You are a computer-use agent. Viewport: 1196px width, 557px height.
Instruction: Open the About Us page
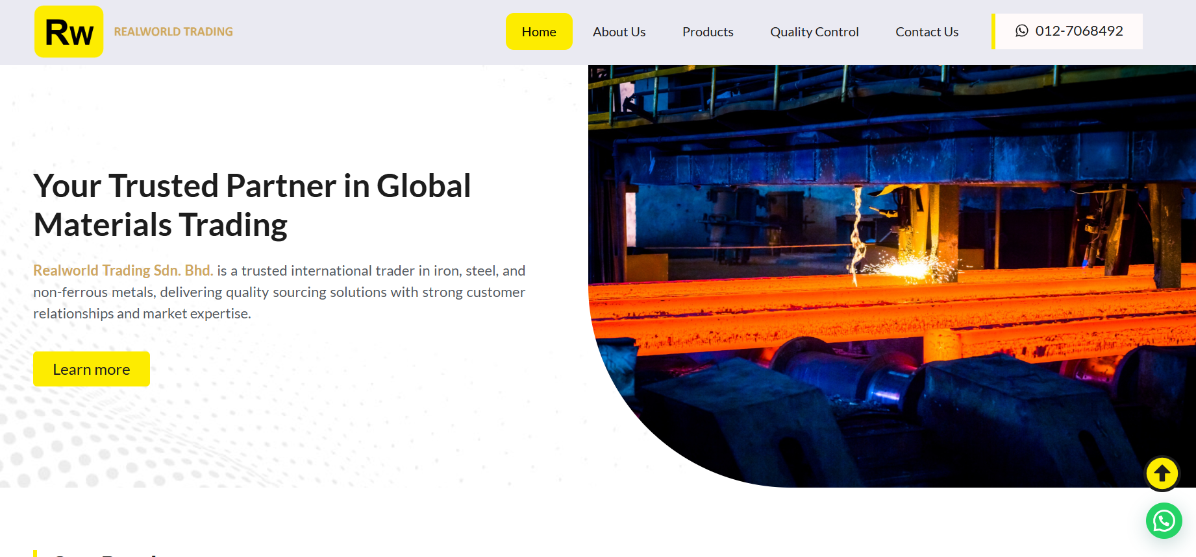pyautogui.click(x=619, y=32)
